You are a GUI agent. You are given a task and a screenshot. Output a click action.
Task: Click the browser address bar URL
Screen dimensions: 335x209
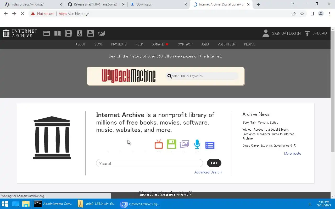click(x=74, y=14)
